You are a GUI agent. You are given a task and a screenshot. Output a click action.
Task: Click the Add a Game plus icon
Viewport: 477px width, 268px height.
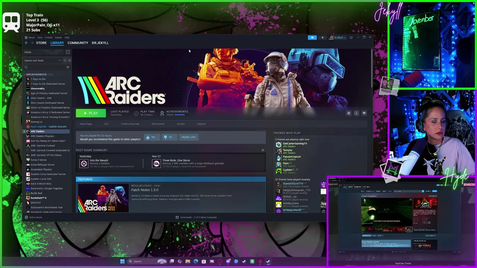coord(26,217)
